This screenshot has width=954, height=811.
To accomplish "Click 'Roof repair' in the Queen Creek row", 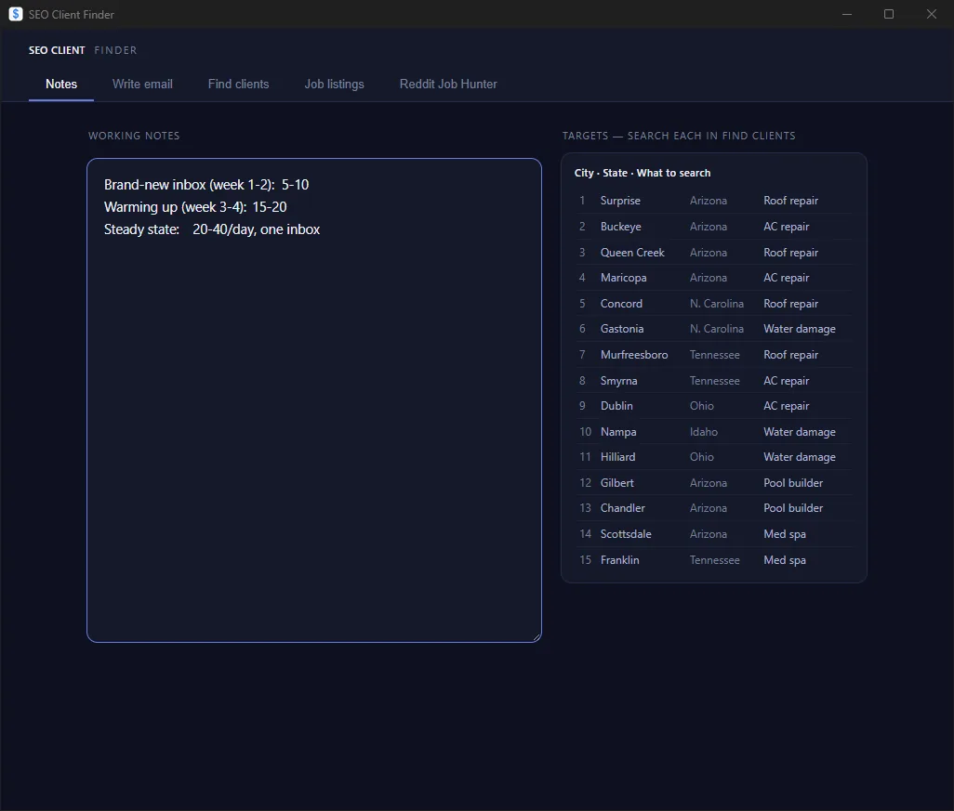I will click(790, 253).
